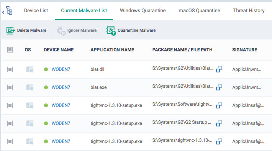272x151 pixels.
Task: Click the Ignore Malware bug icon
Action: (x=61, y=31)
